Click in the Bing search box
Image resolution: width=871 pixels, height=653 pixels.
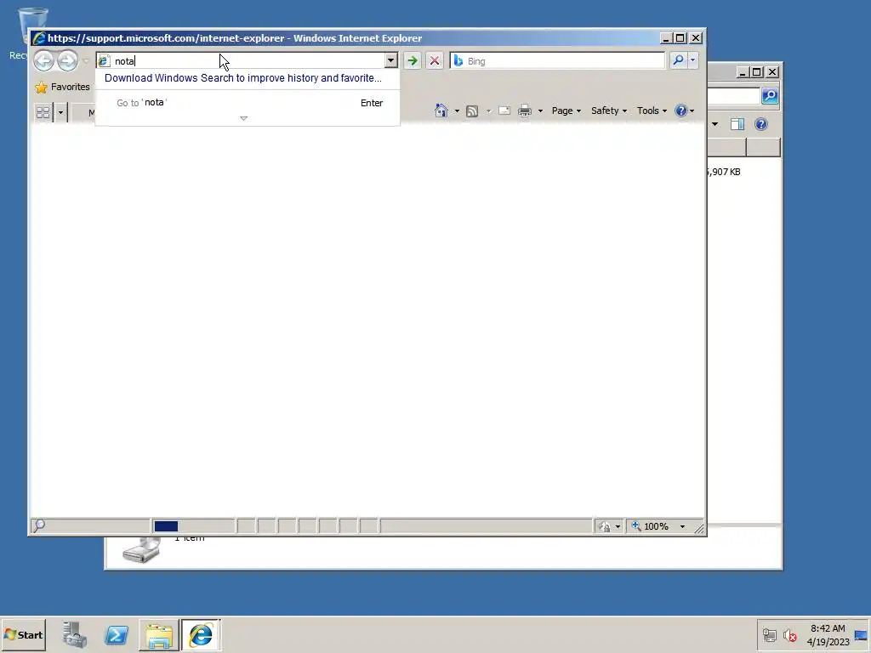point(558,61)
